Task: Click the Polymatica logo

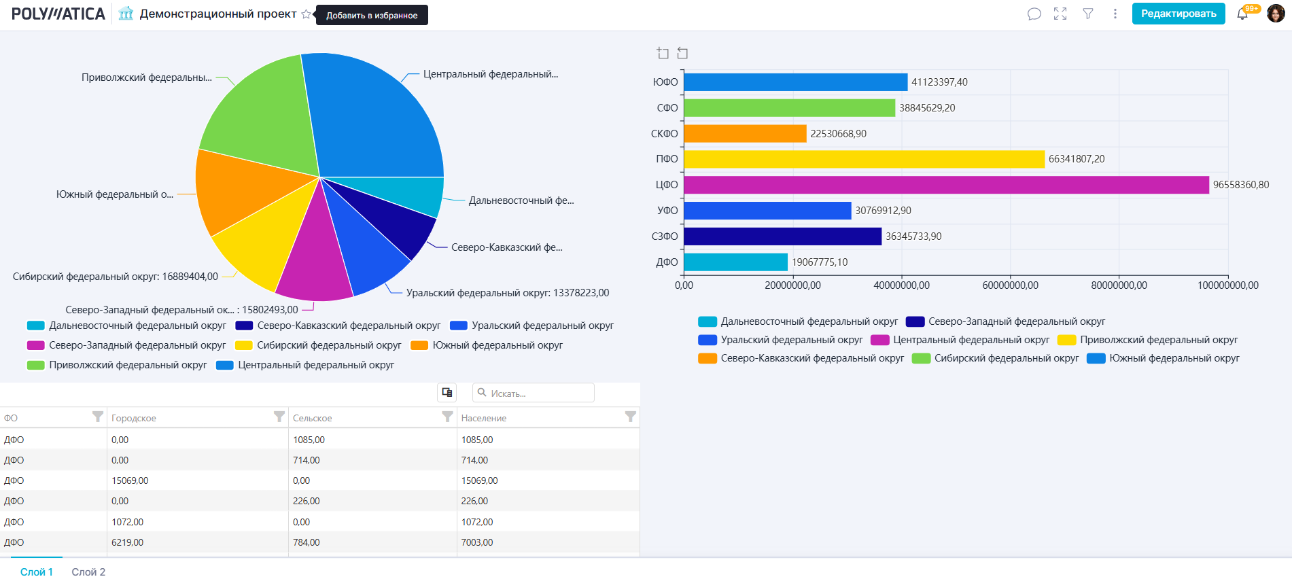Action: pyautogui.click(x=58, y=14)
